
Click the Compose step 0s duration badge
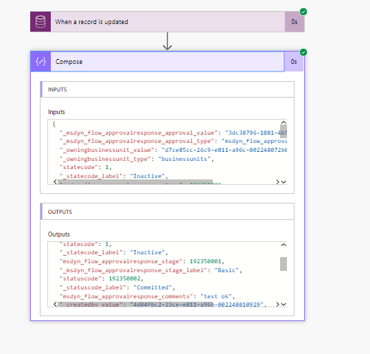[x=294, y=62]
